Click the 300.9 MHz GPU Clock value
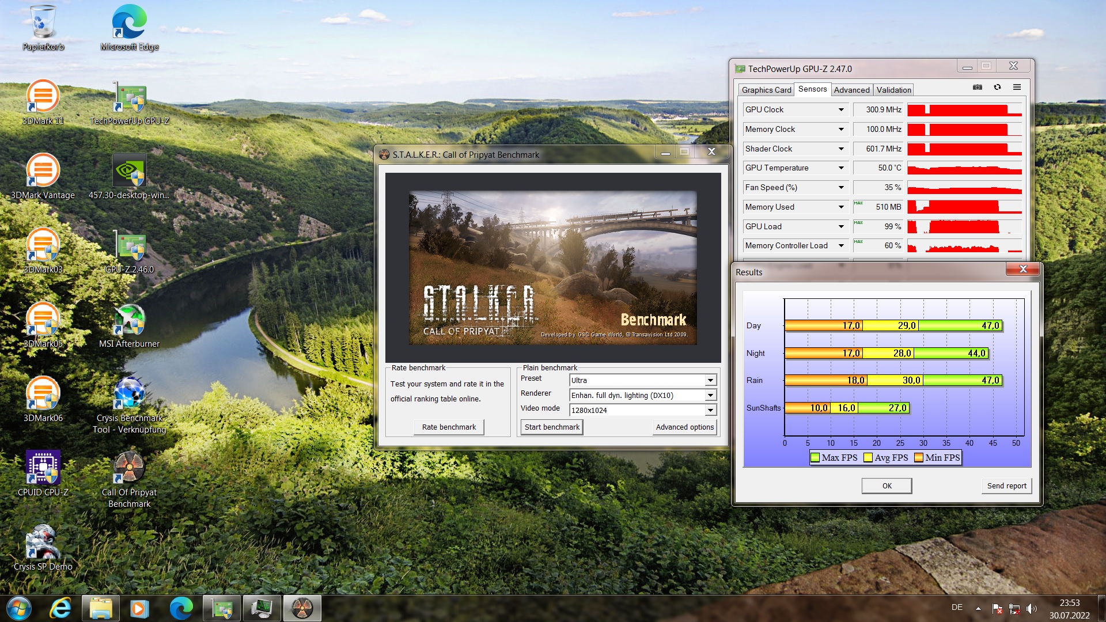1106x622 pixels. 878,109
